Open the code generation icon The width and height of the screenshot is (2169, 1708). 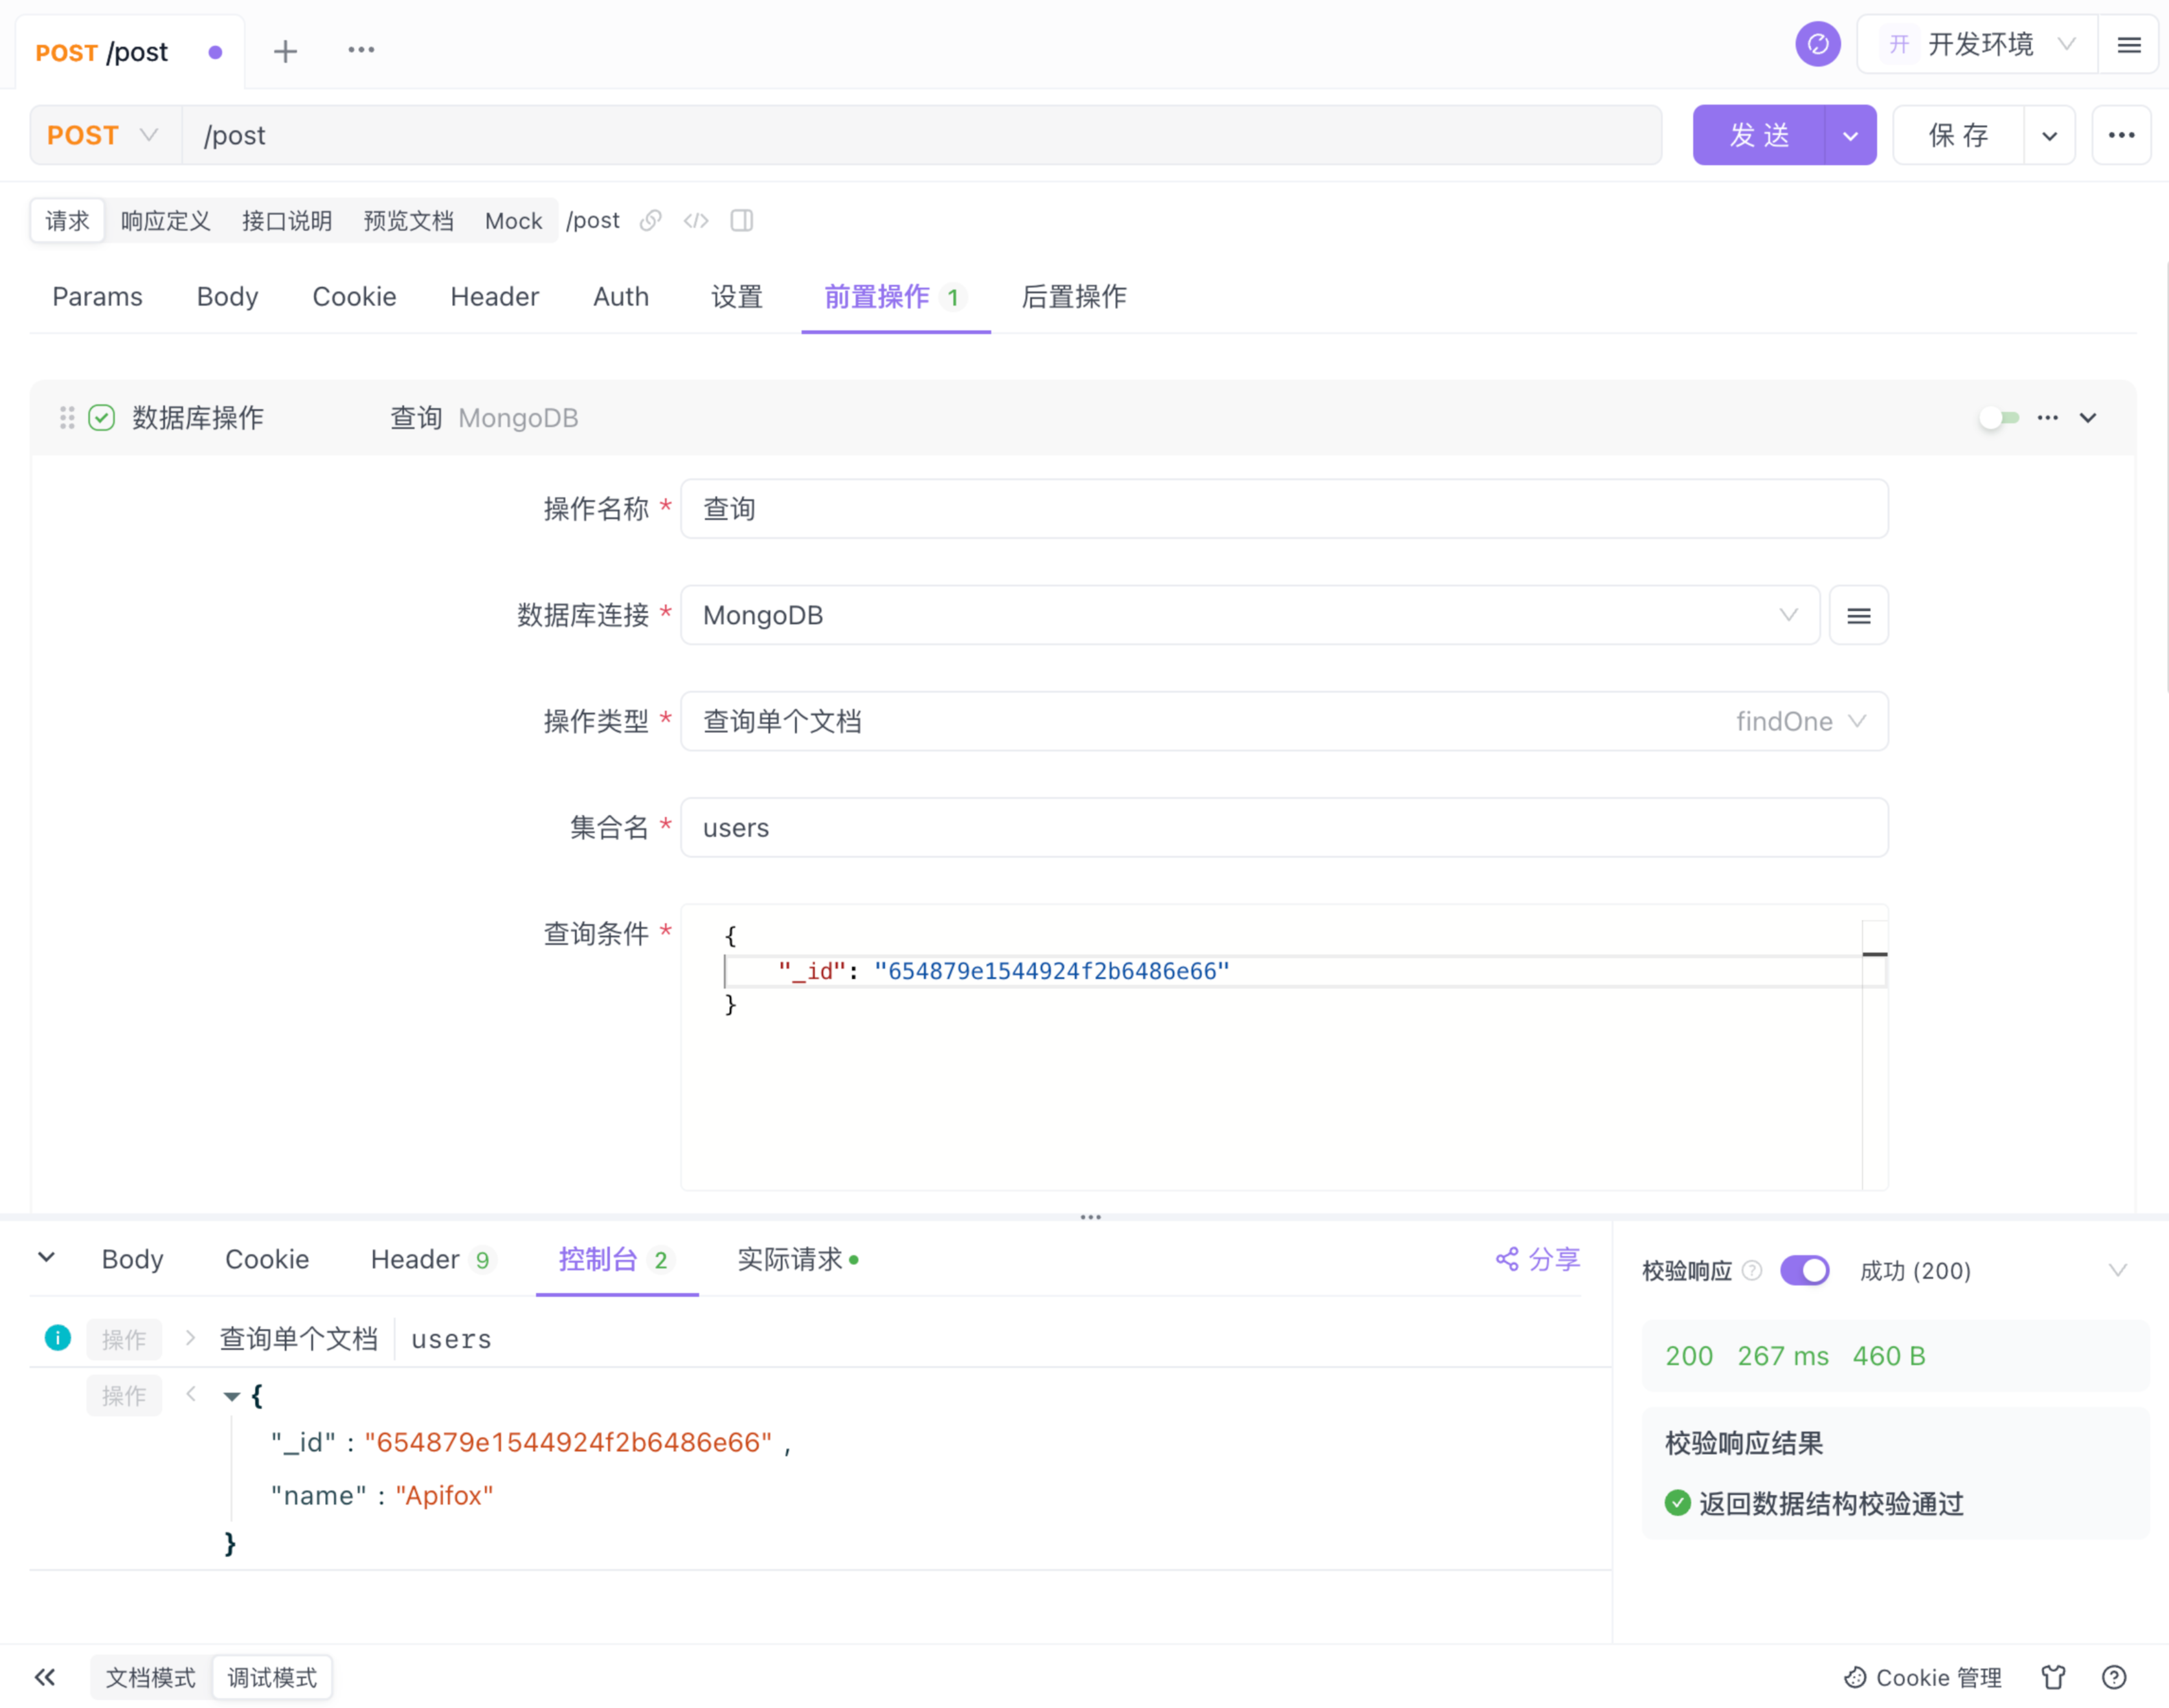click(696, 220)
